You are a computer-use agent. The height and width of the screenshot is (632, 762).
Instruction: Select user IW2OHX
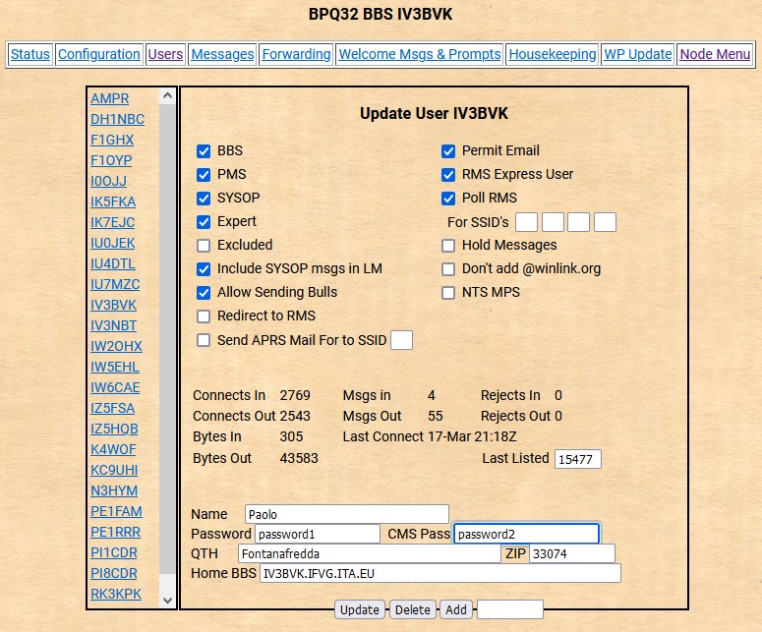tap(117, 346)
